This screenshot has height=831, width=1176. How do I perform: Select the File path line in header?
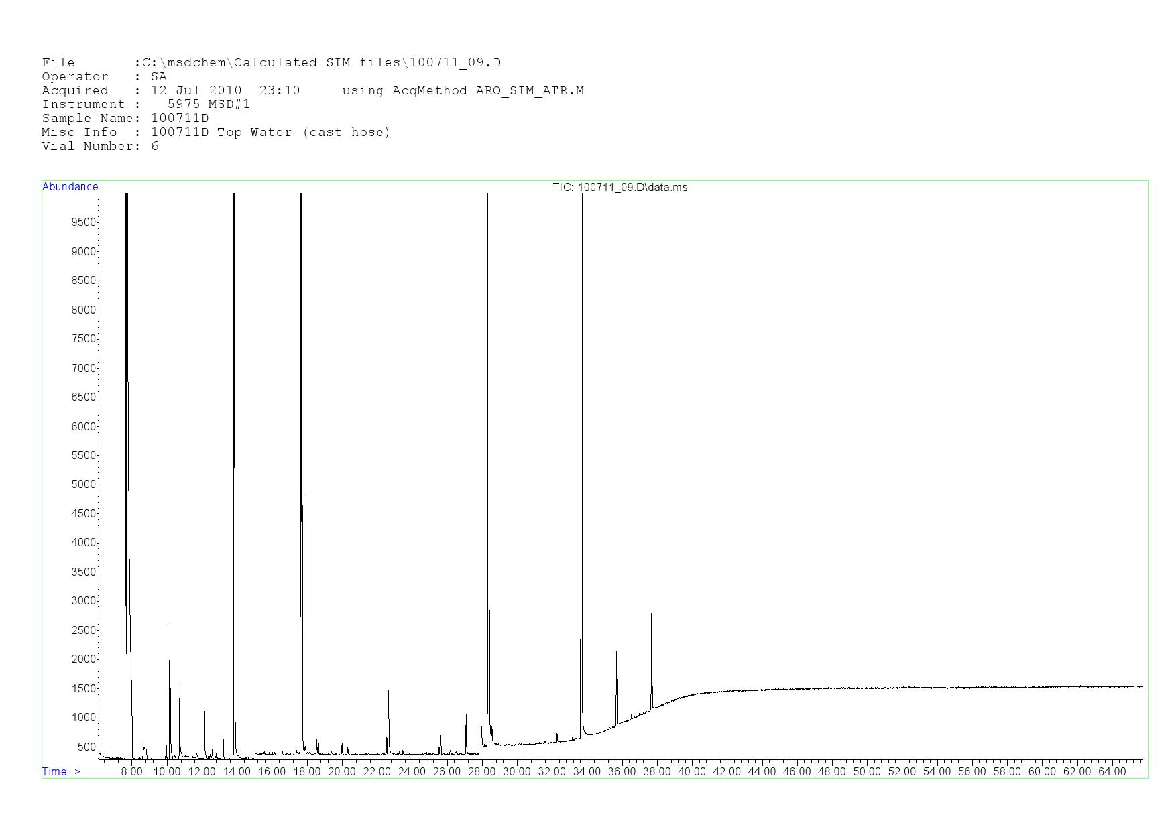(271, 63)
